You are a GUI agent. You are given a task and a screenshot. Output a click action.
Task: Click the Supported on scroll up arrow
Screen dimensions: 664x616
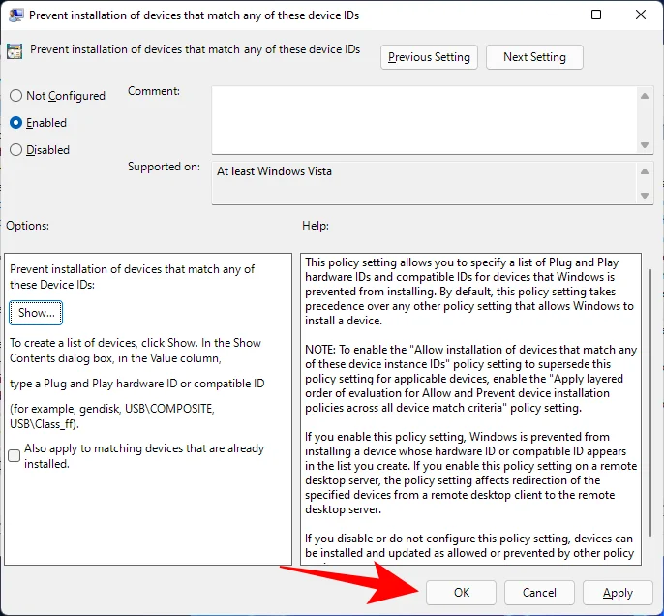646,171
